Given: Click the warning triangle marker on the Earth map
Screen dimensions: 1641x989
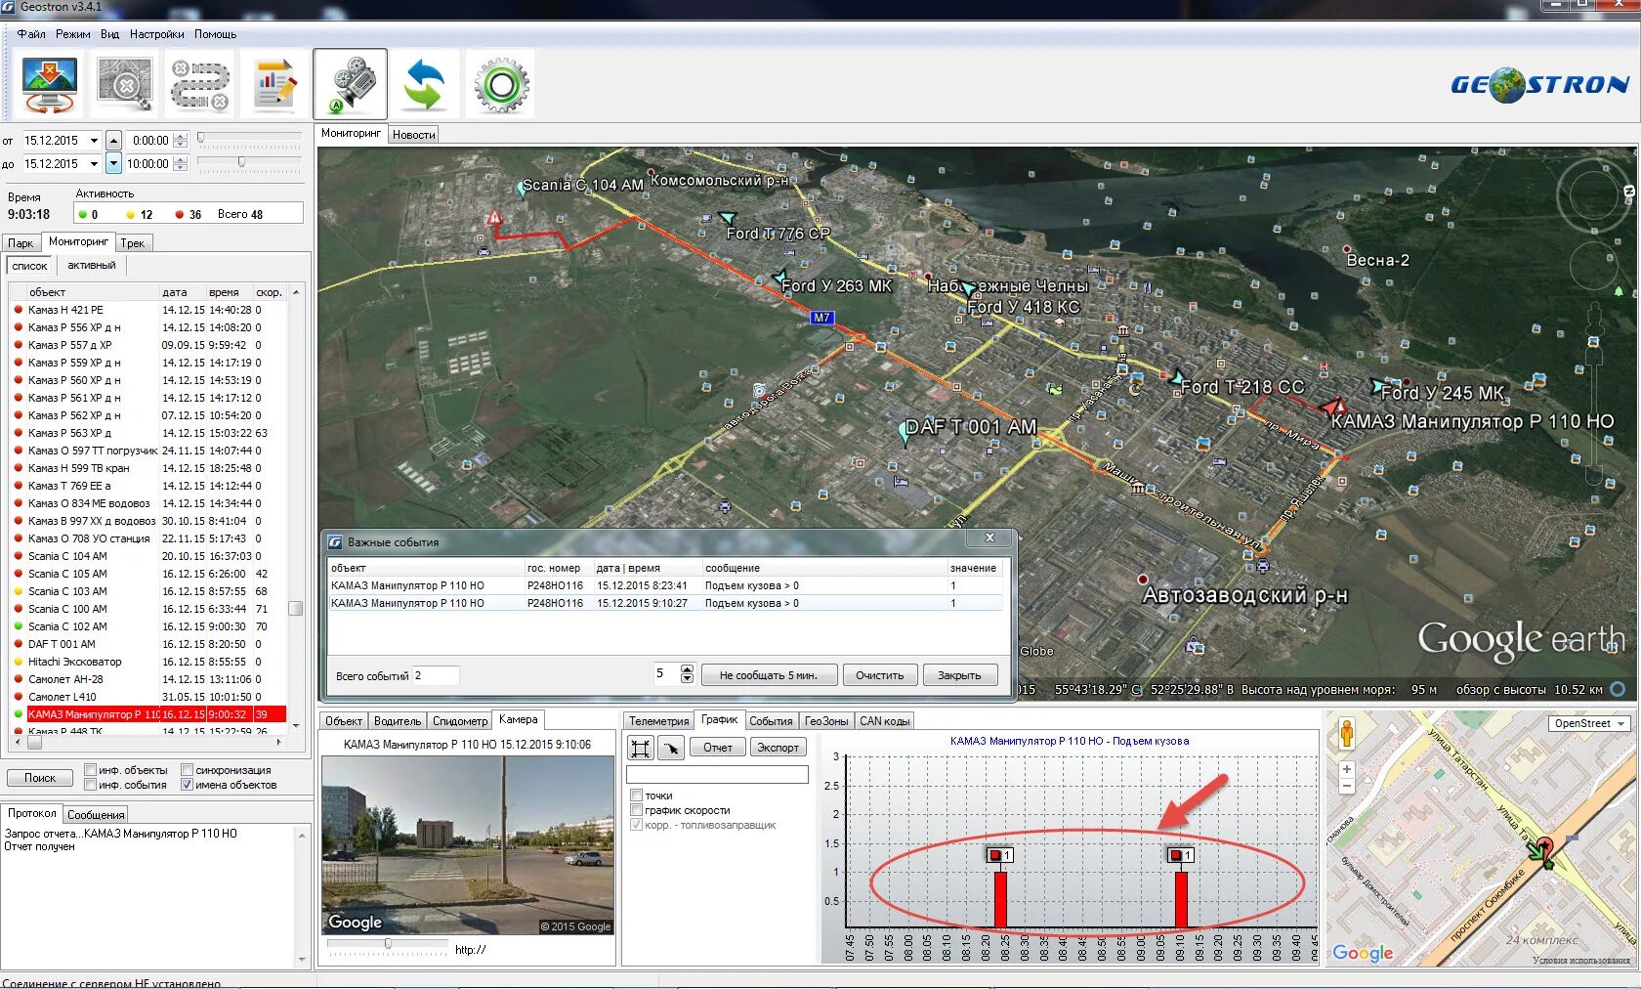Looking at the screenshot, I should coord(494,218).
